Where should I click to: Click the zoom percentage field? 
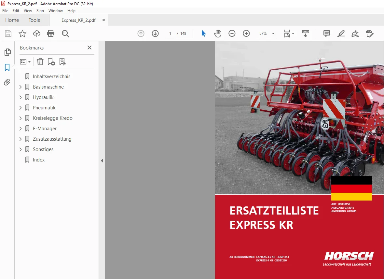click(263, 34)
